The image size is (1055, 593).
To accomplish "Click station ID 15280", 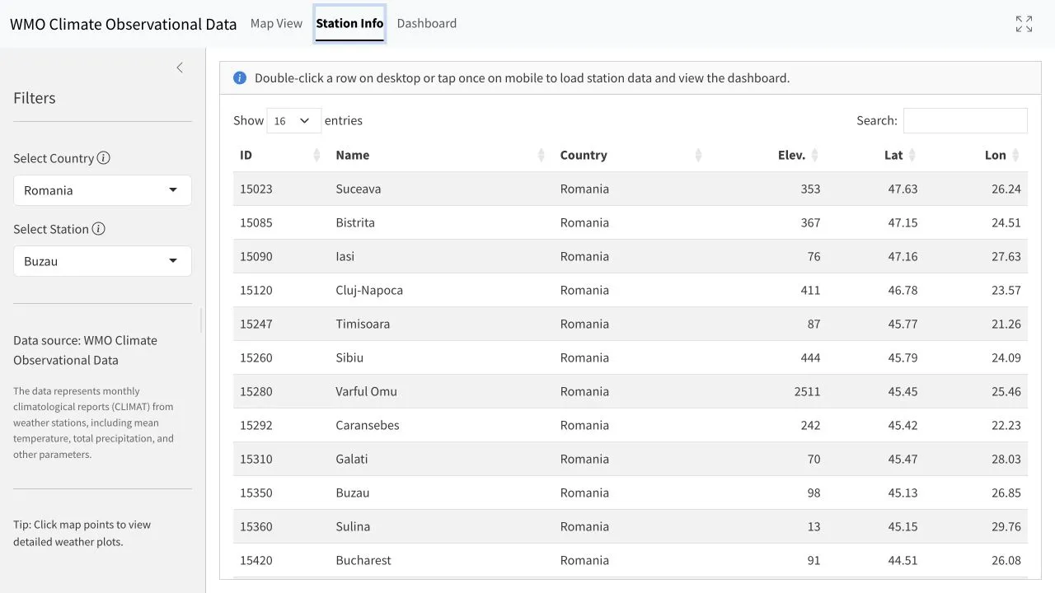I will click(256, 391).
